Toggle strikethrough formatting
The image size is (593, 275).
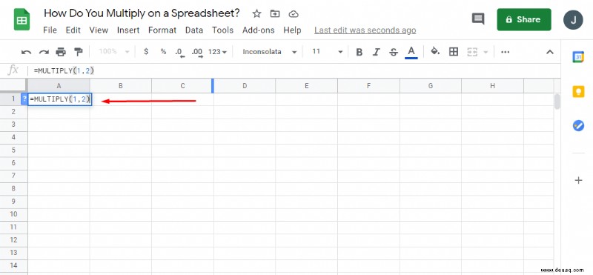[x=394, y=52]
